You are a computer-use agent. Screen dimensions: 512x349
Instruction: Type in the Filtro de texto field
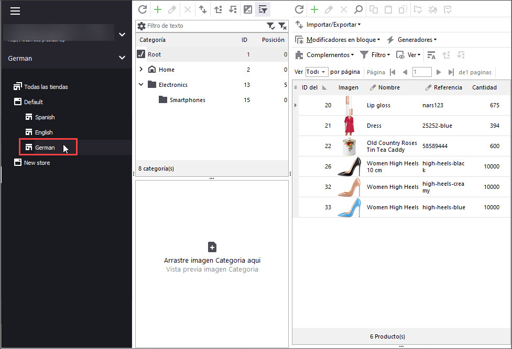pos(206,26)
